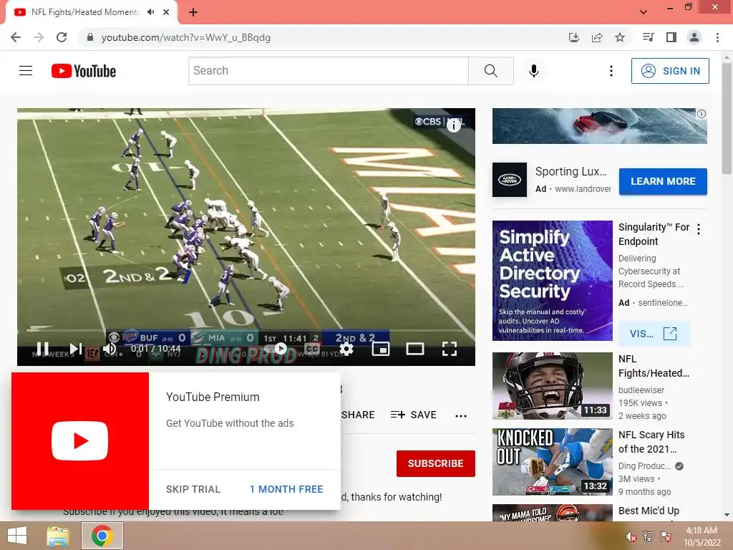Go back in browser history
The height and width of the screenshot is (550, 733).
point(16,37)
